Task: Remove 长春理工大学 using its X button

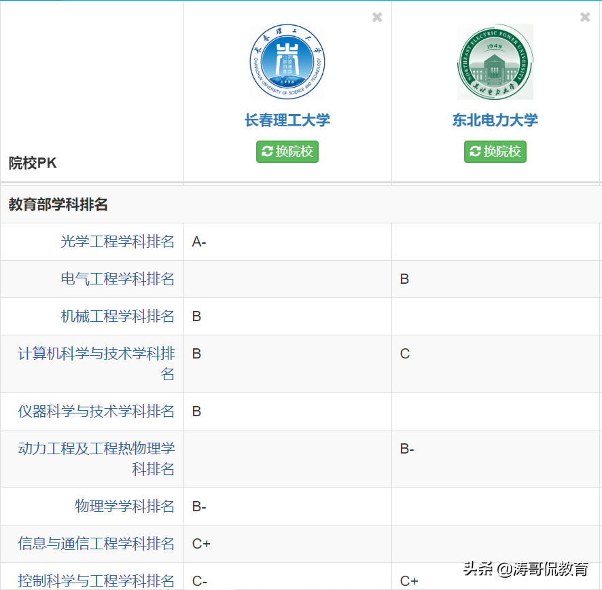Action: (x=376, y=17)
